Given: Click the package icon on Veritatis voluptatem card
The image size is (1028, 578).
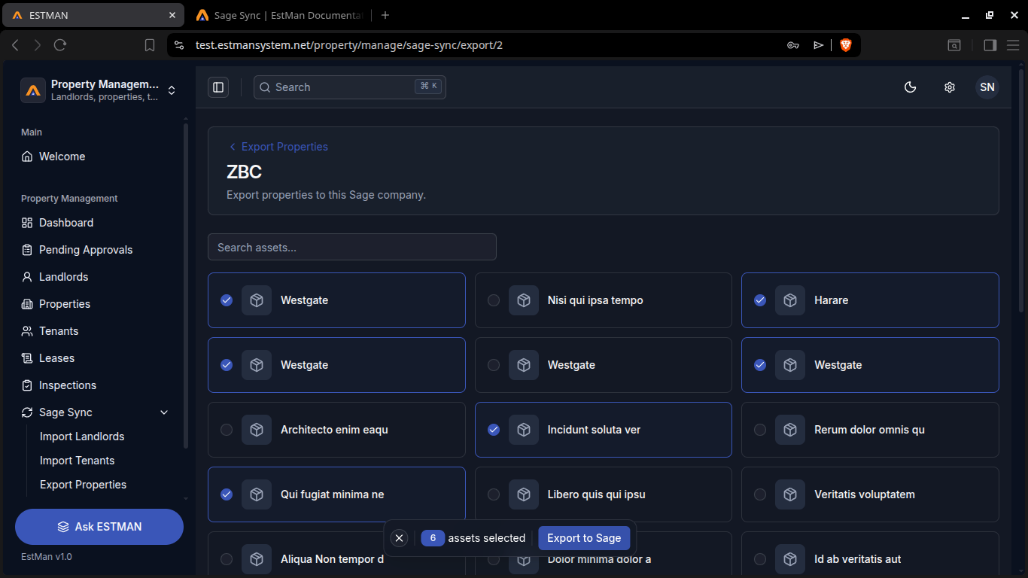Looking at the screenshot, I should [790, 494].
